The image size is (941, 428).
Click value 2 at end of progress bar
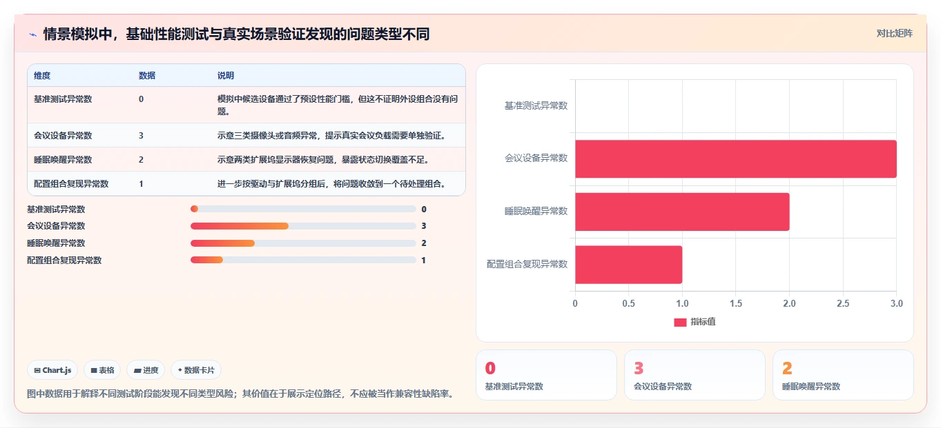coord(424,243)
